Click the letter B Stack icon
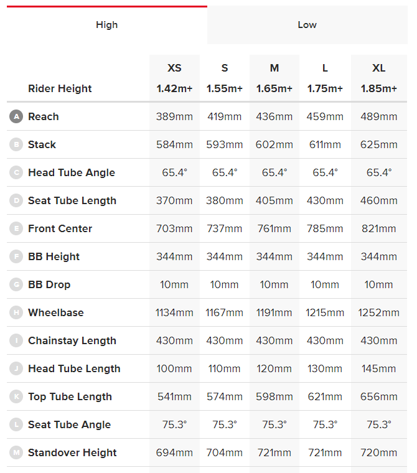Viewport: 417px width, 473px height. click(16, 144)
